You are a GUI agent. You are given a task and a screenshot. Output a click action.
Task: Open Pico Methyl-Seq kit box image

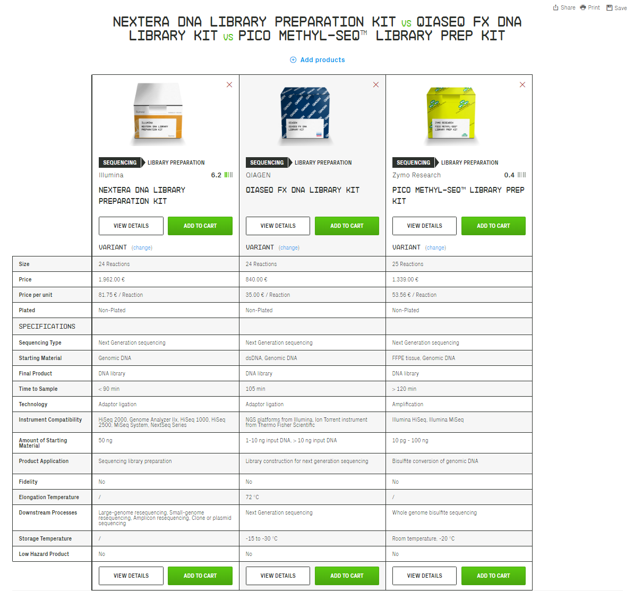(452, 115)
